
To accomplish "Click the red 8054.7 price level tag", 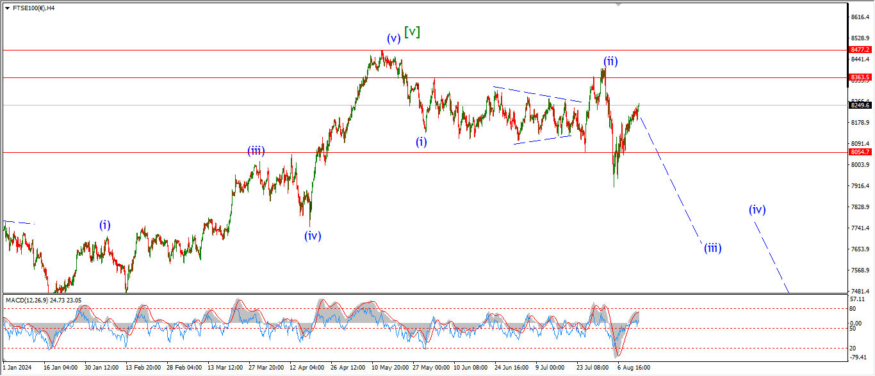I will 859,152.
